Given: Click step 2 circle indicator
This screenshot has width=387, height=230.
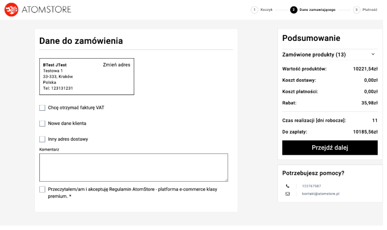Looking at the screenshot, I should click(x=294, y=9).
